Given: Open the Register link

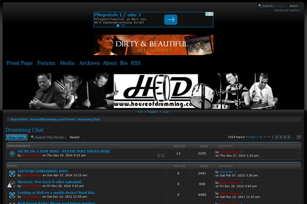Looking at the screenshot, I should (152, 112).
